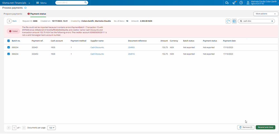Image resolution: width=279 pixels, height=134 pixels.
Task: Sort by Payment date column header
Action: (229, 41)
